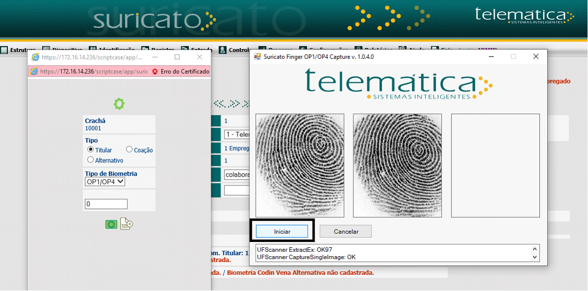
Task: Click the red Erro do Certificado shield icon
Action: tap(155, 71)
